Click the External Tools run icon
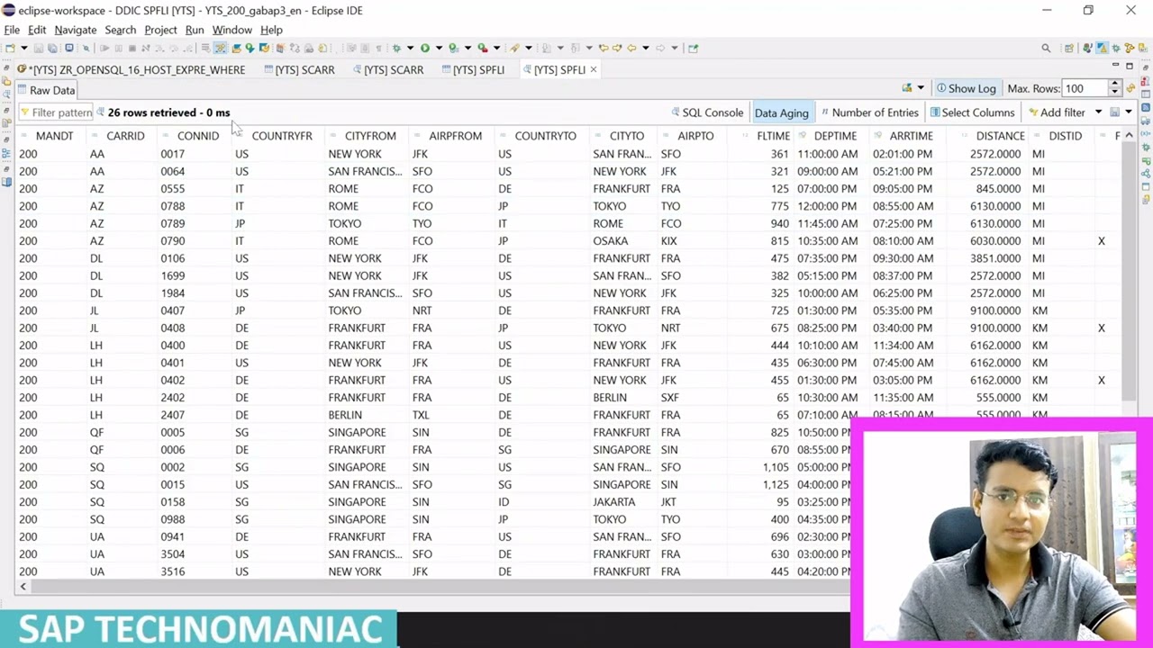Screen dimensions: 1153x648 483,48
